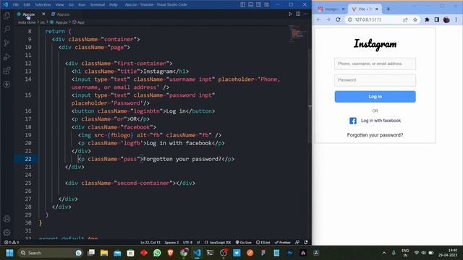Open the Help menu
This screenshot has width=463, height=260.
pyautogui.click(x=114, y=5)
